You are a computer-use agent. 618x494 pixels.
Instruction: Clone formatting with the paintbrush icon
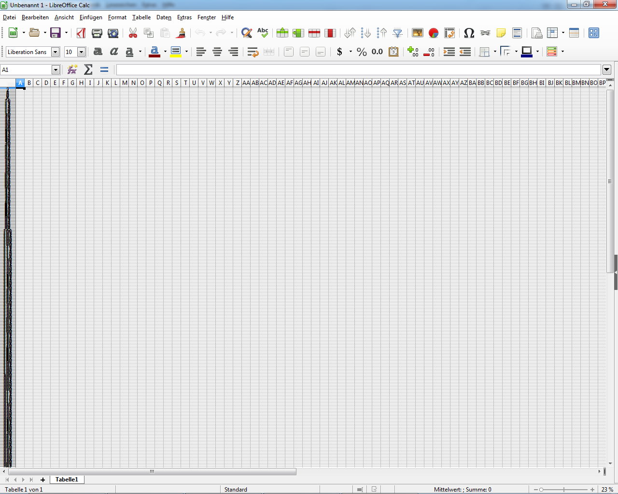point(181,33)
